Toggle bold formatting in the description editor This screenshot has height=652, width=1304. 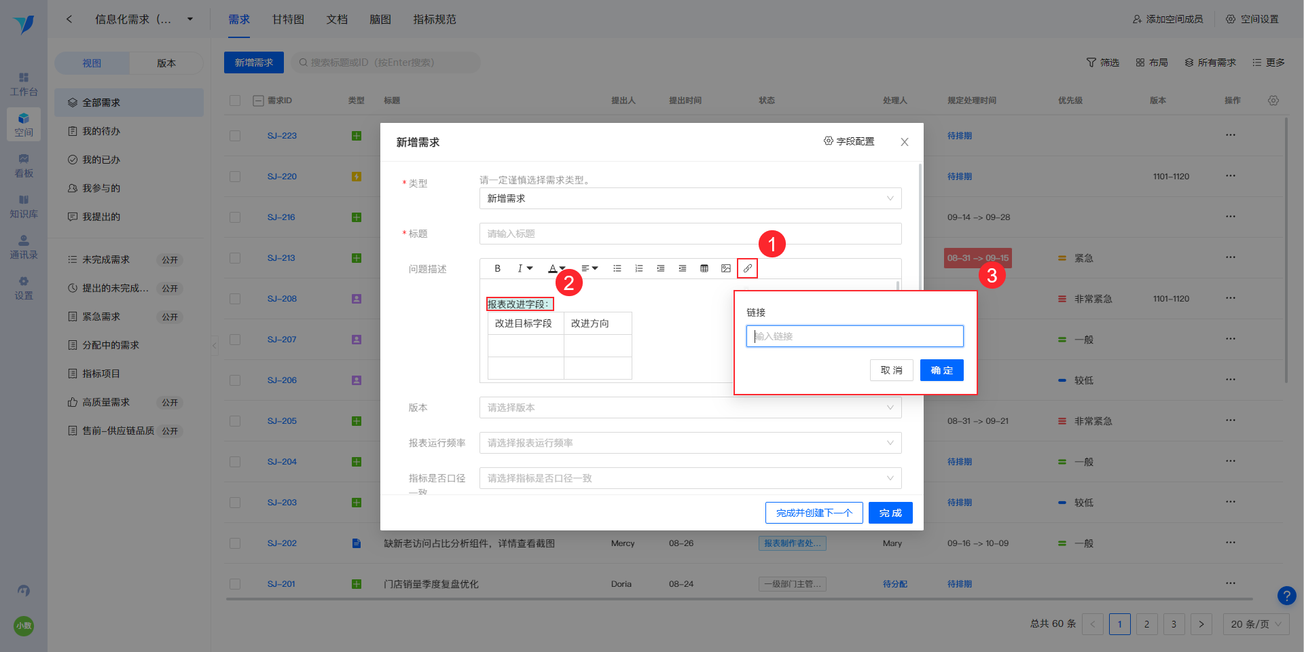point(498,268)
